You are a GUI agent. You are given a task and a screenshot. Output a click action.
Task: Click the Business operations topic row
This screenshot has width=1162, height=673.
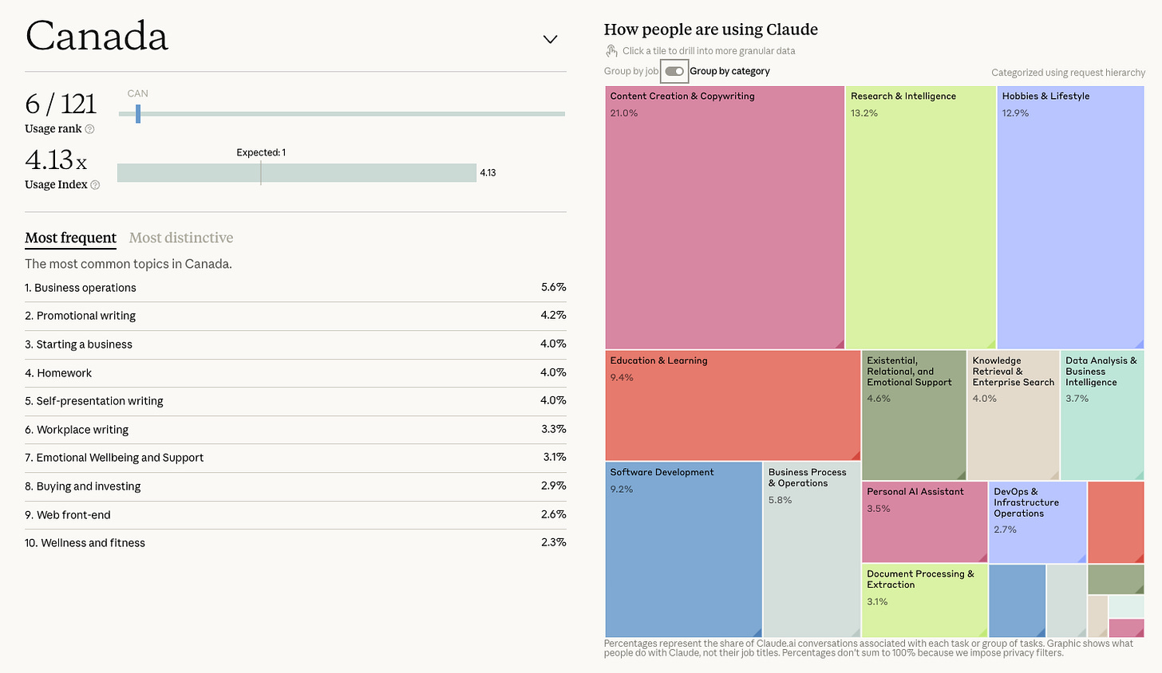pos(295,288)
